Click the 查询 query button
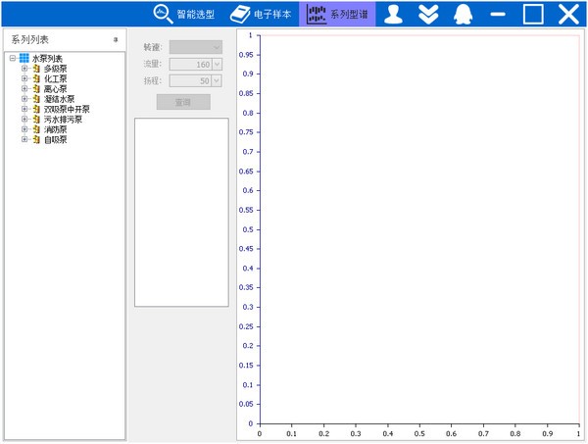Image resolution: width=588 pixels, height=444 pixels. 183,102
